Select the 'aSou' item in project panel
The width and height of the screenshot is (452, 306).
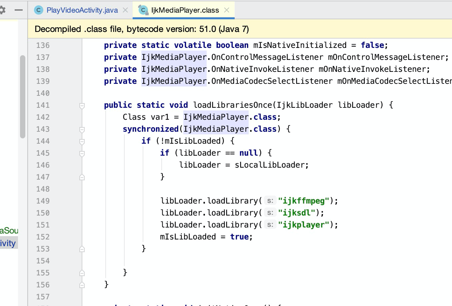[9, 230]
